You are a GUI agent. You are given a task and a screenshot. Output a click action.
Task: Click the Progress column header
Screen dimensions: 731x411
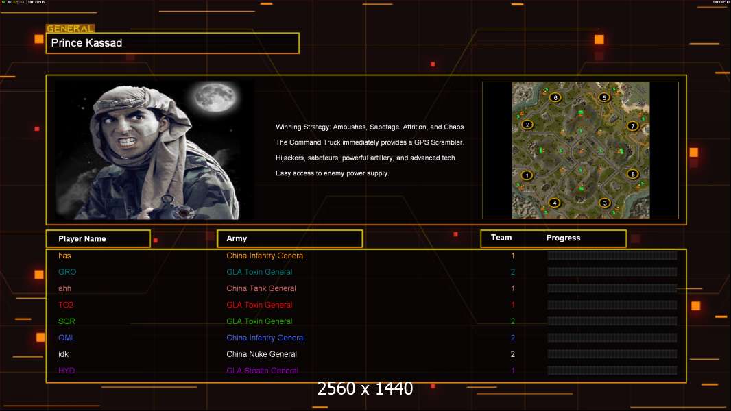[563, 238]
